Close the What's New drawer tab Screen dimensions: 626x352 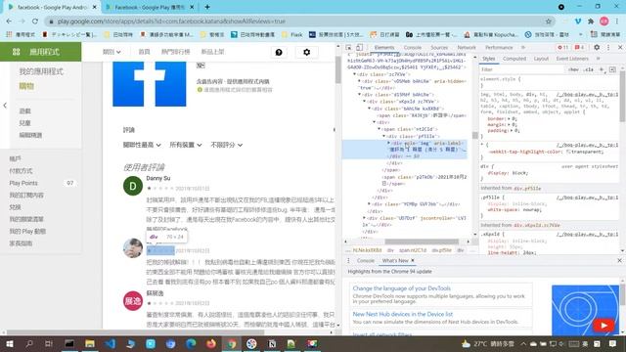413,261
